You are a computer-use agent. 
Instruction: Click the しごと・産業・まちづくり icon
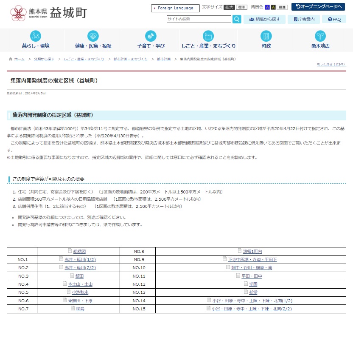pos(208,36)
